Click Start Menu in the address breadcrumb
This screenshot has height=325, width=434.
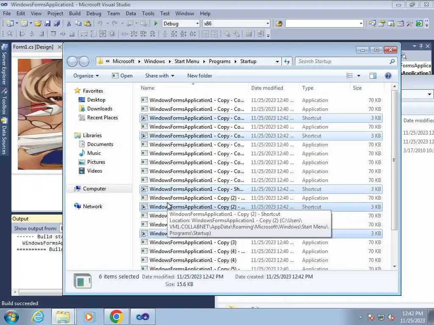[186, 61]
